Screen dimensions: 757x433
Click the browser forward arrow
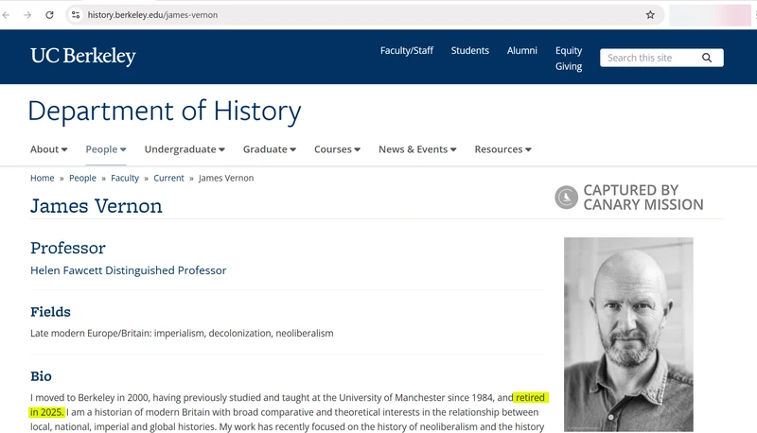pos(27,15)
